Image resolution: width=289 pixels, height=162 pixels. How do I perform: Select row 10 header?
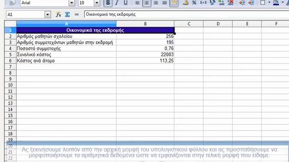(10, 85)
